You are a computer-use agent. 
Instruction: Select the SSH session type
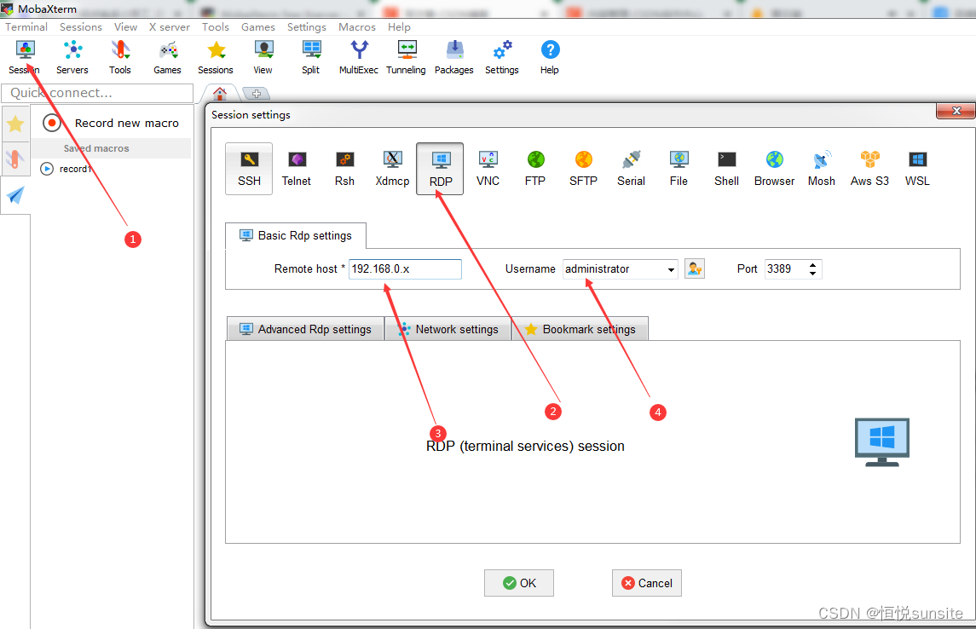[x=248, y=168]
